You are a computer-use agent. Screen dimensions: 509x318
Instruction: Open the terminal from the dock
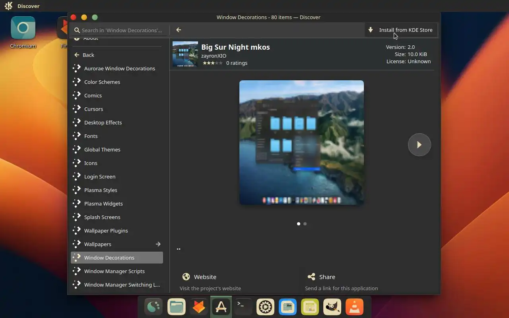(243, 307)
